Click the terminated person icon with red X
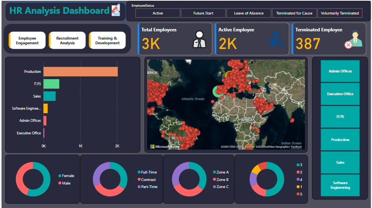This screenshot has height=208, width=372. 354,39
